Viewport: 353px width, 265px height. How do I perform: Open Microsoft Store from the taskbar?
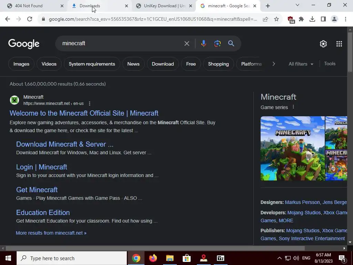click(x=186, y=258)
